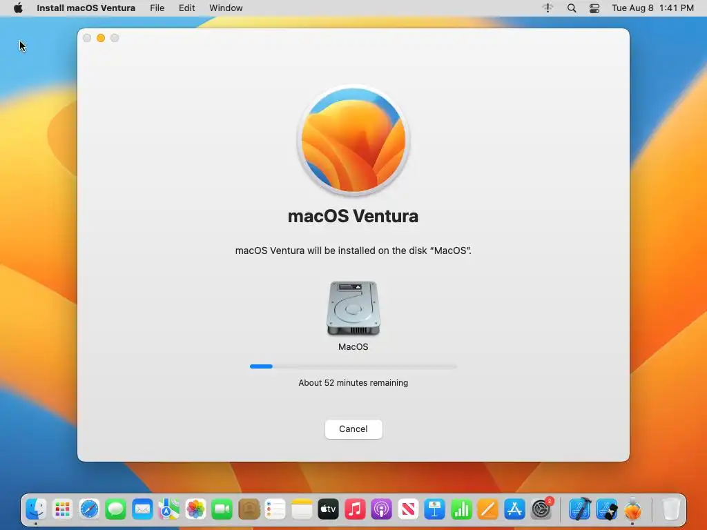Click the 'macOS Ventura' heading
This screenshot has width=707, height=530.
pos(353,216)
